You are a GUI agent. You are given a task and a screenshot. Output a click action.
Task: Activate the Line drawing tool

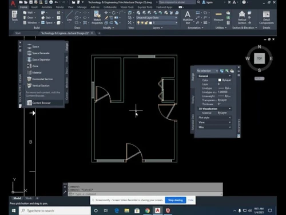[x=69, y=16]
